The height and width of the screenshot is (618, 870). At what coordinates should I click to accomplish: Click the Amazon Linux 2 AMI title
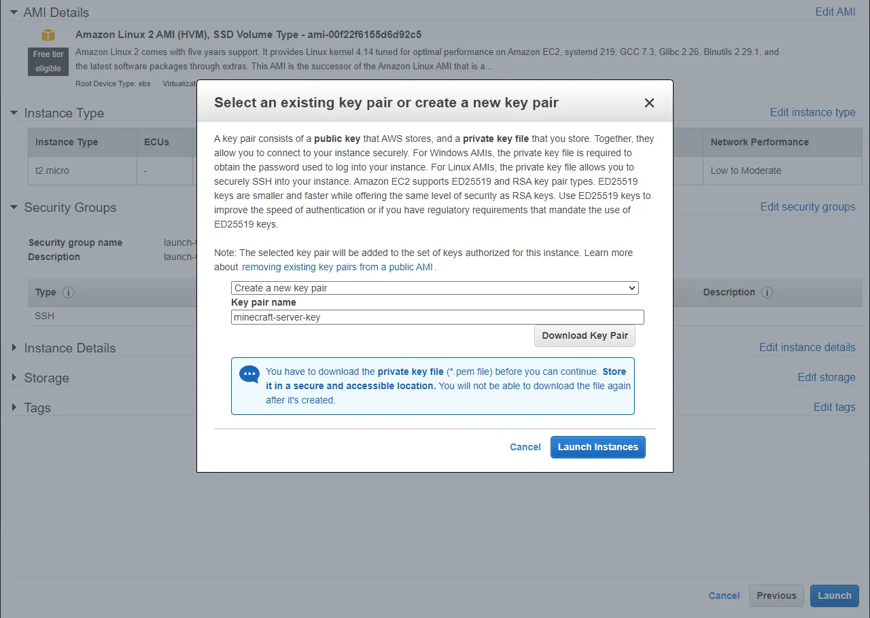coord(249,34)
